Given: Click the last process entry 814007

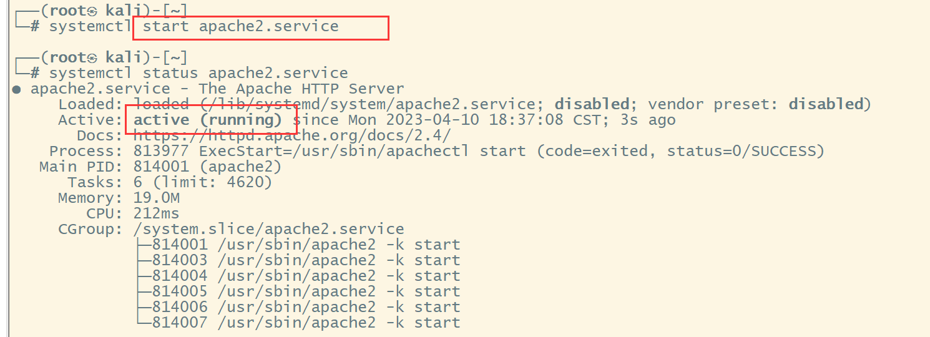Looking at the screenshot, I should pos(297,323).
